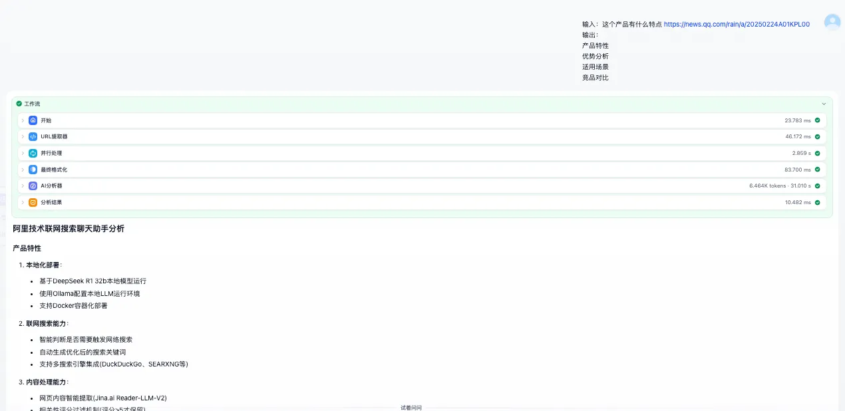Click 优势分析 in the user message

tap(595, 57)
